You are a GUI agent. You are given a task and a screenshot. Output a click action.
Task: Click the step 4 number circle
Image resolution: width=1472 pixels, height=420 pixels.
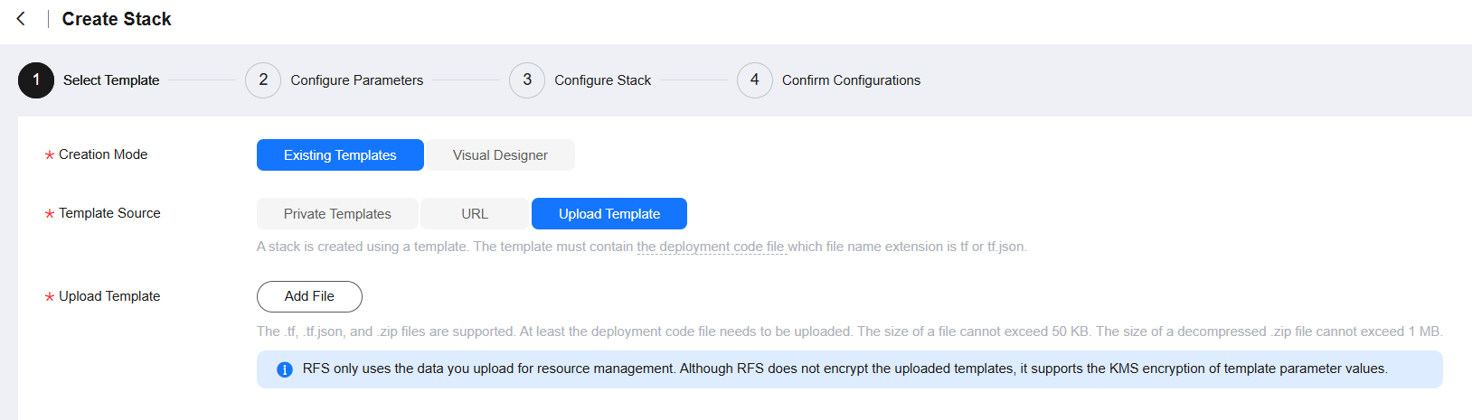pos(755,80)
